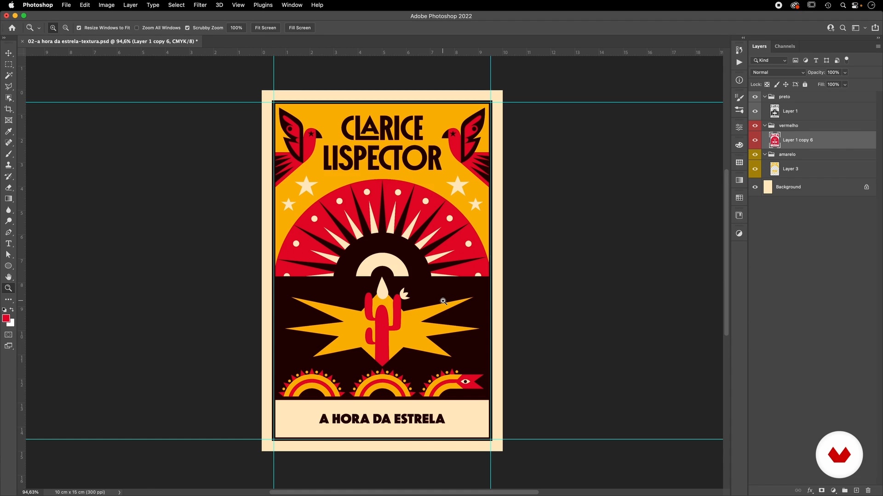Click the Fit Screen button
The height and width of the screenshot is (496, 883).
(x=265, y=28)
